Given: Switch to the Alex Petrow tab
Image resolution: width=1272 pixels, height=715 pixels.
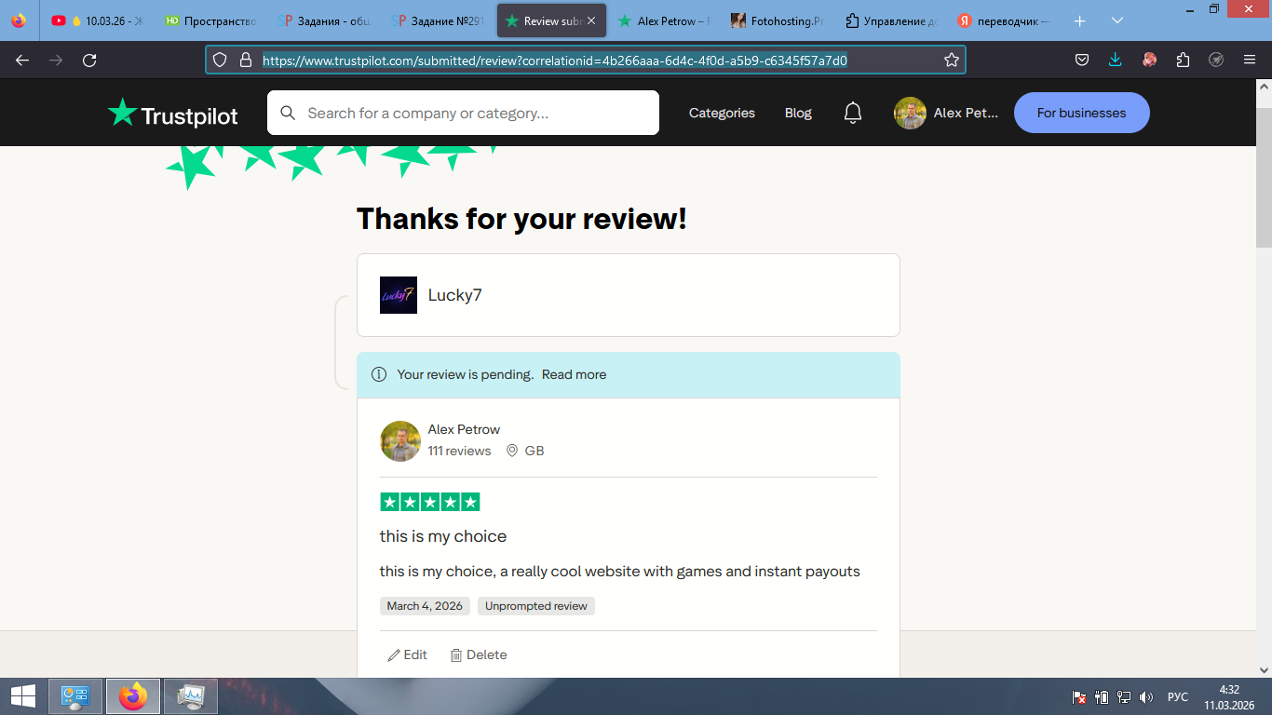Looking at the screenshot, I should tap(665, 20).
